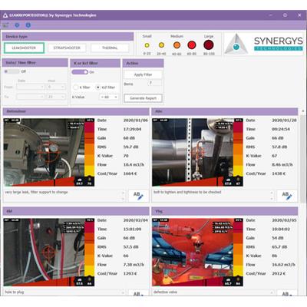Screen dimensions: 307x307
Task: Click the blue info icon in the toolbar
Action: [28, 25]
